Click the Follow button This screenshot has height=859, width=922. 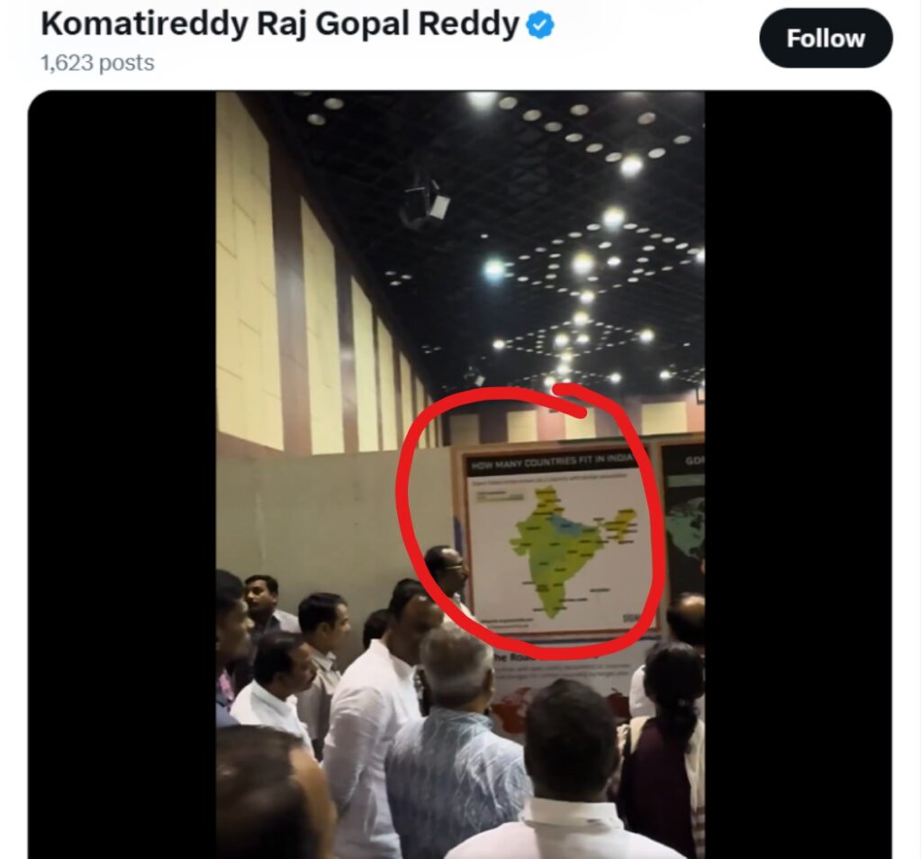pos(826,38)
